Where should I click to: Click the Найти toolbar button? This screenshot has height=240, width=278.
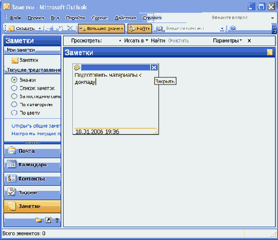[140, 29]
